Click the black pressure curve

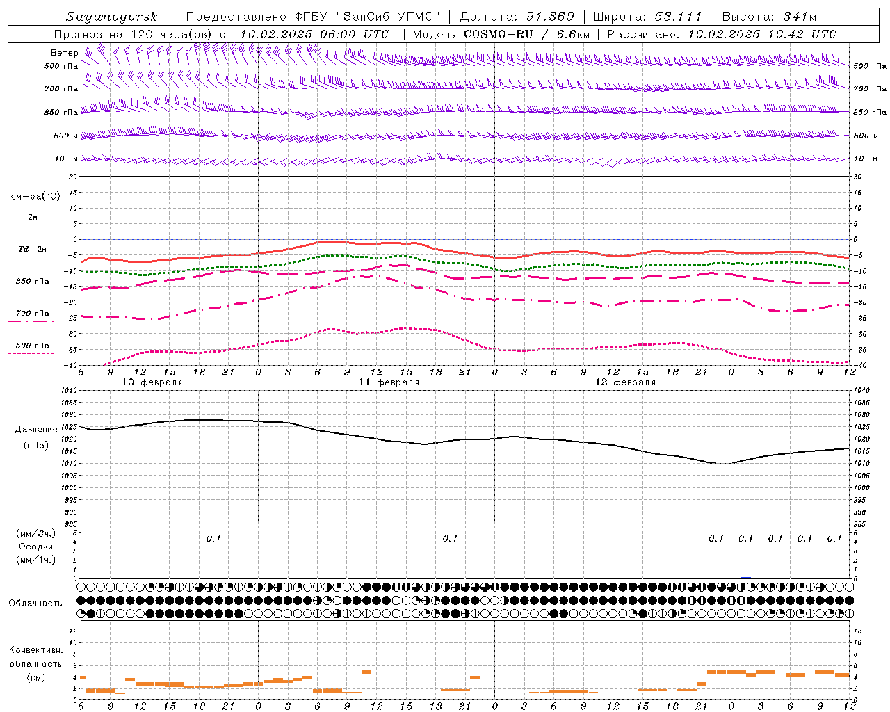(466, 439)
